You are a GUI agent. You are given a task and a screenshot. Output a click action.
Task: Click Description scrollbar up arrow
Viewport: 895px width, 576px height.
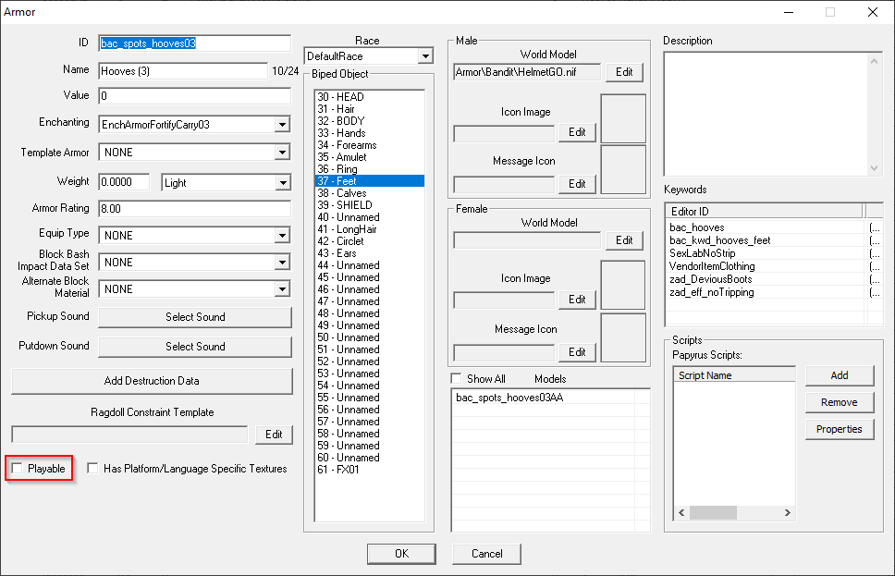tap(874, 60)
